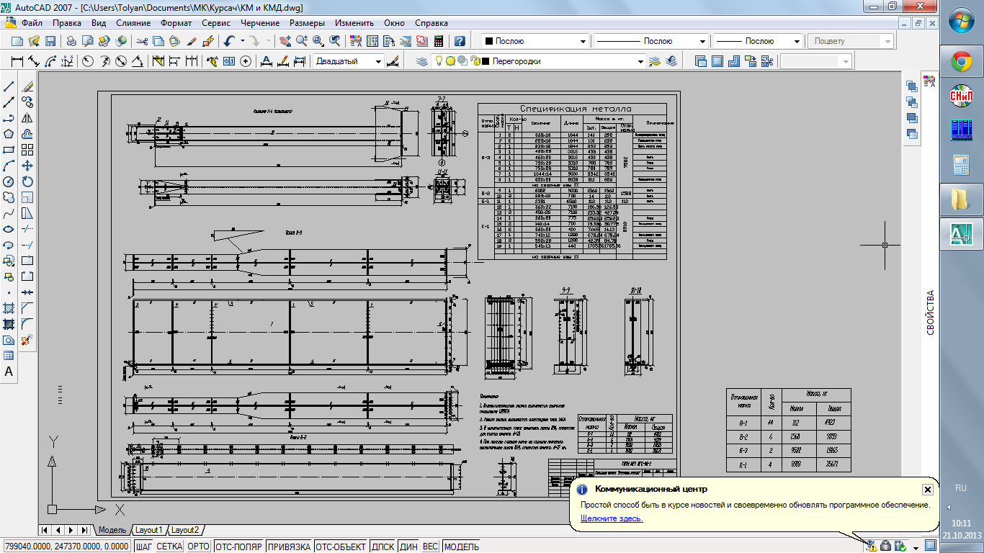Open the Черчение menu
This screenshot has width=984, height=553.
pos(260,23)
